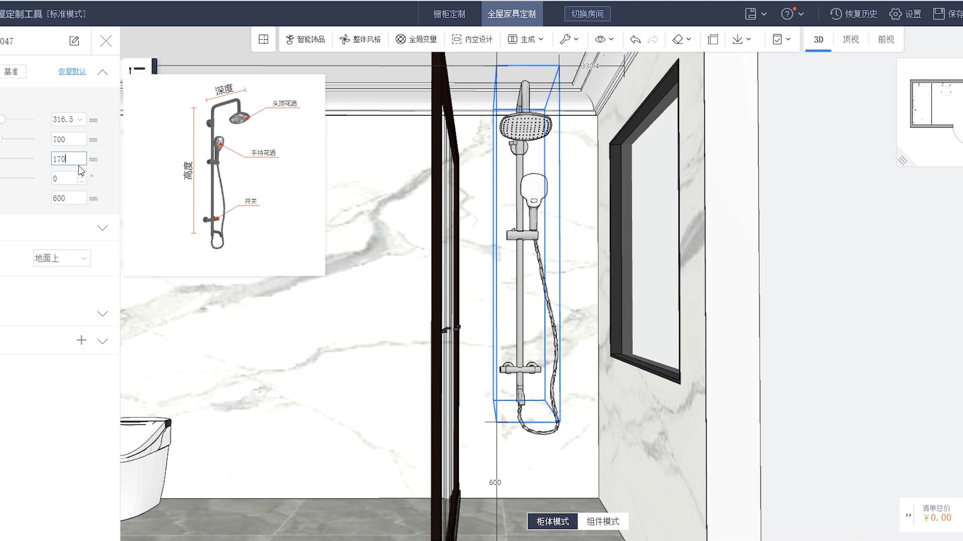Click the 700 value input field
The width and height of the screenshot is (963, 541).
(69, 139)
